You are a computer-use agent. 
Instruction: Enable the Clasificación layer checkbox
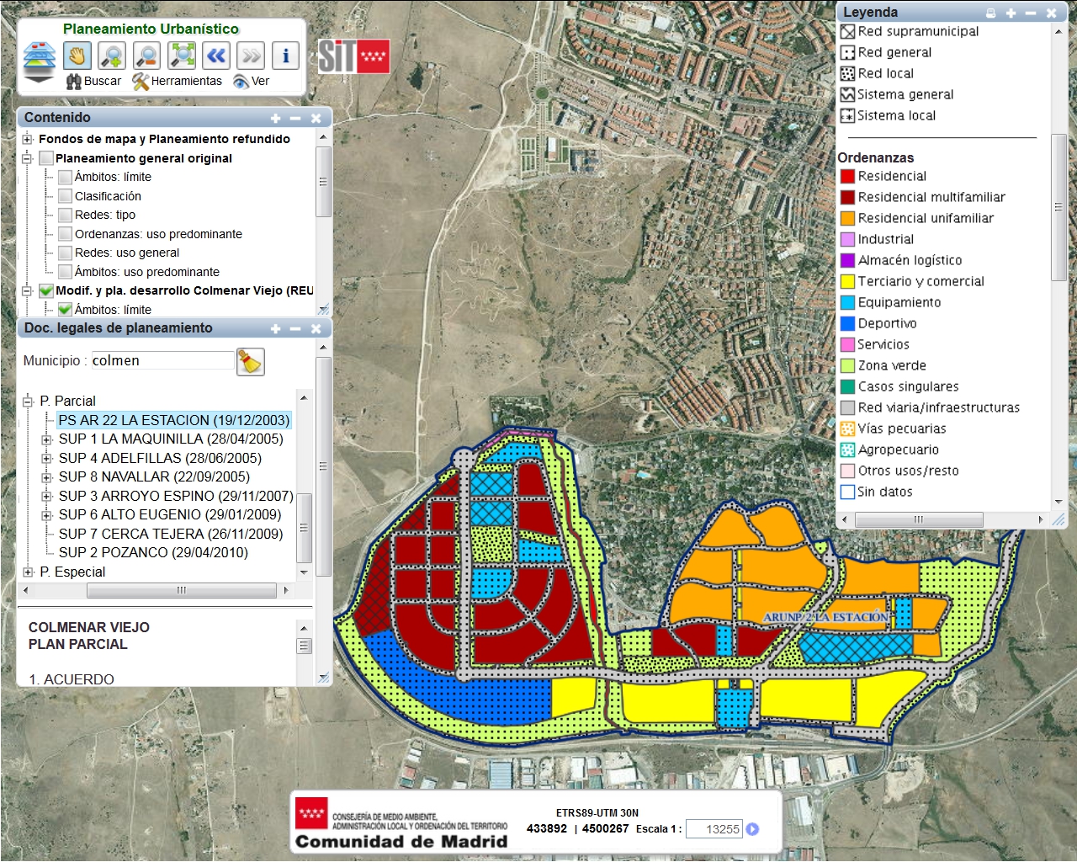click(65, 196)
